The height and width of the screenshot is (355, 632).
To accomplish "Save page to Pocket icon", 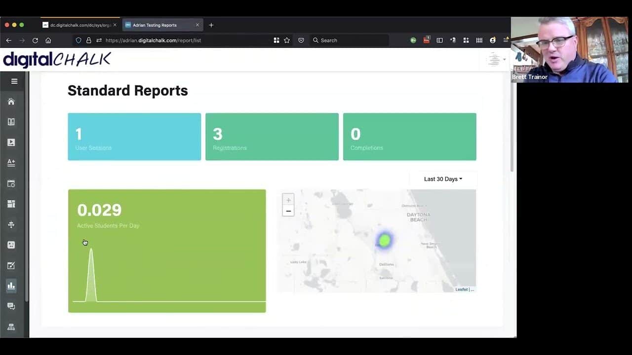I will [x=301, y=40].
